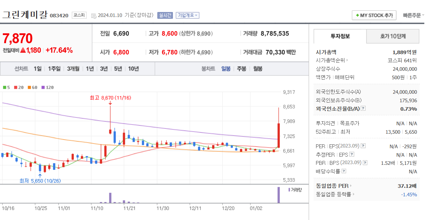Click the 코스피 641위 ranking value
This screenshot has width=425, height=220.
(x=402, y=60)
